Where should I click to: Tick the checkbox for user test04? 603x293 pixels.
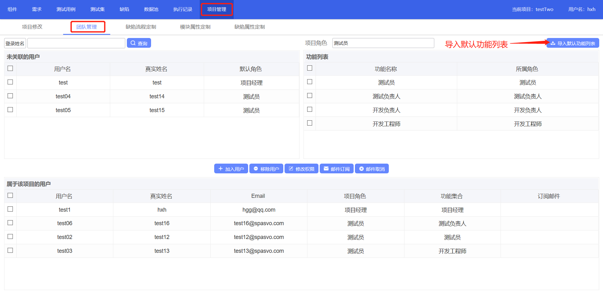10,96
